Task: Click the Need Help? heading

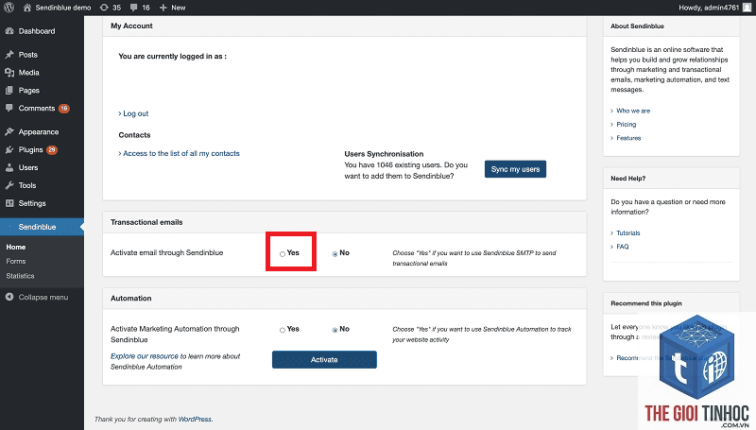Action: (x=628, y=179)
